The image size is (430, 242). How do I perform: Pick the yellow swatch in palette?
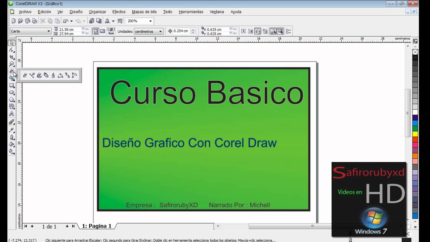[415, 134]
